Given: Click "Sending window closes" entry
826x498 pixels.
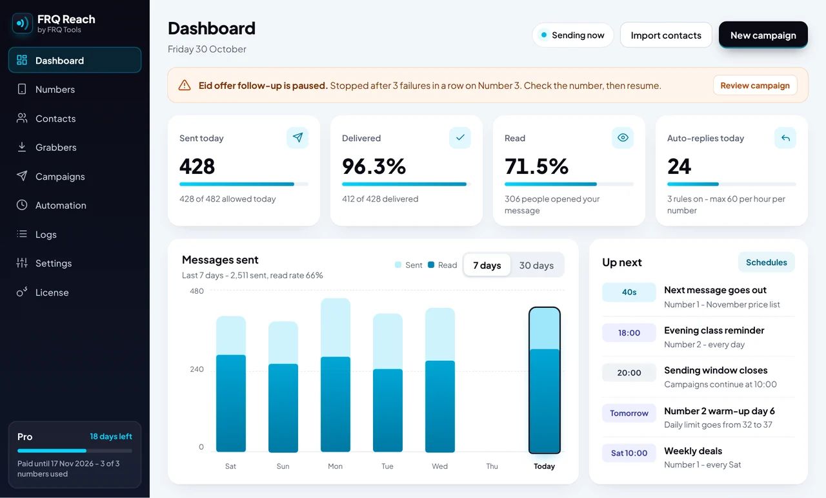Looking at the screenshot, I should pyautogui.click(x=698, y=377).
